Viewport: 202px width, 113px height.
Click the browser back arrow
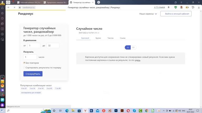[9, 8]
